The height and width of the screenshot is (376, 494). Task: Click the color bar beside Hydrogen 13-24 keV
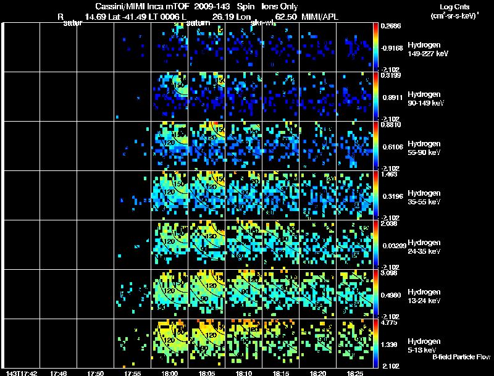375,294
